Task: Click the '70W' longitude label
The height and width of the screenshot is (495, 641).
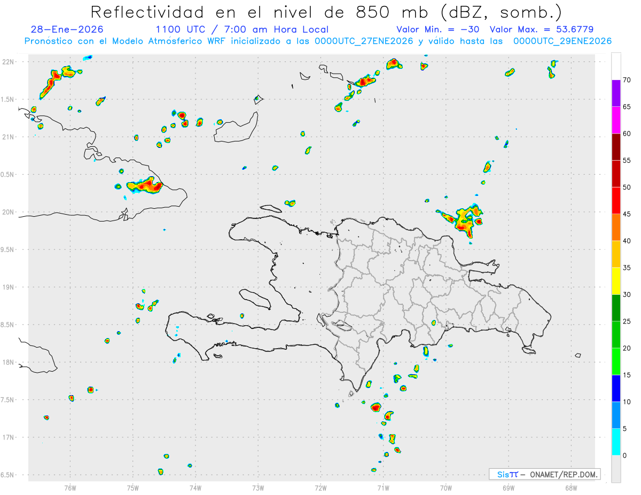Action: [446, 488]
